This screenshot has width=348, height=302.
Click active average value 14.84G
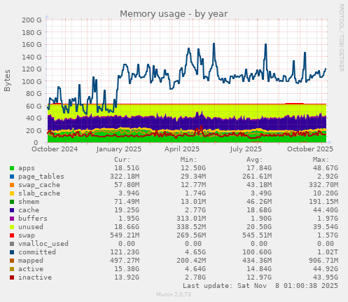(259, 269)
